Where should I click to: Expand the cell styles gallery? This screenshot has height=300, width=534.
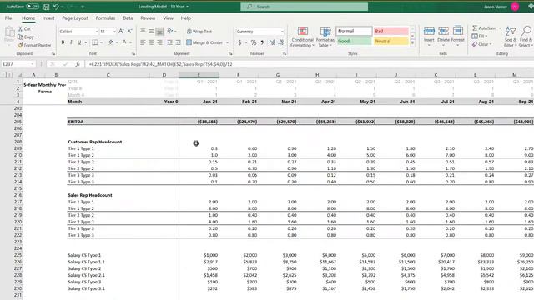(412, 42)
